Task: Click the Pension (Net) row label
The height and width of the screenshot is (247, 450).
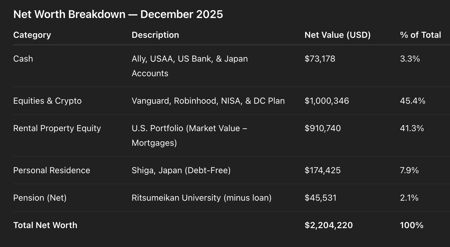Action: 40,198
